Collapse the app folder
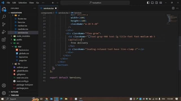The height and width of the screenshot is (101, 181). (x=20, y=47)
